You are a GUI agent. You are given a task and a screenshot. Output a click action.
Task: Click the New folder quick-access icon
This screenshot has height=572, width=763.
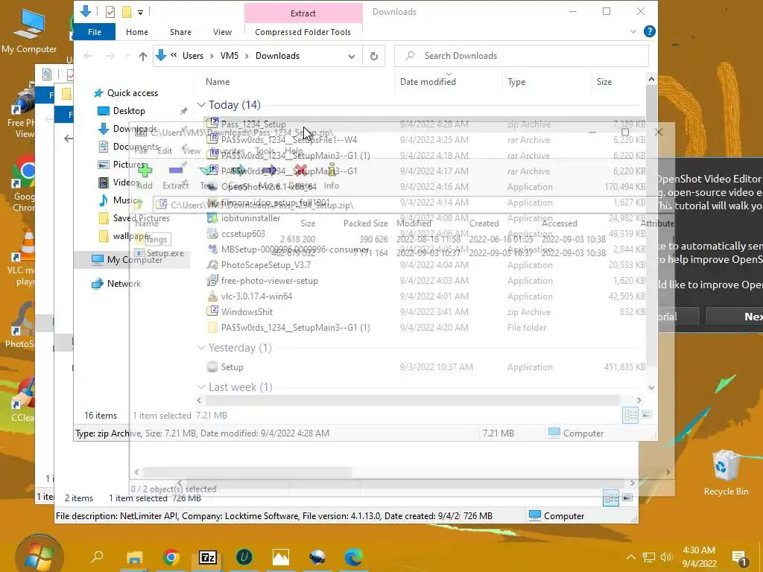127,12
